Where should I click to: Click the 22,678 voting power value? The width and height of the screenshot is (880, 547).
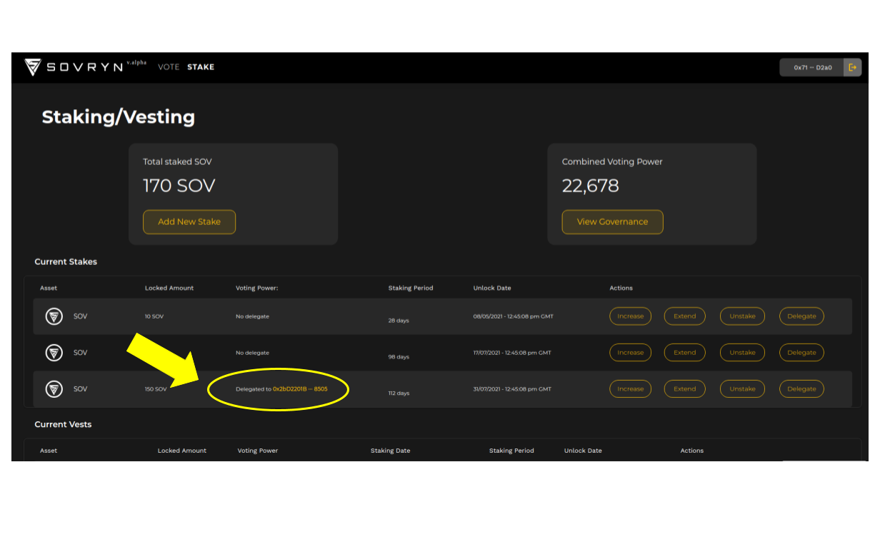point(591,186)
